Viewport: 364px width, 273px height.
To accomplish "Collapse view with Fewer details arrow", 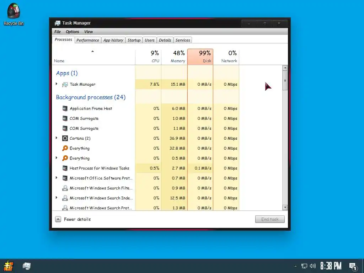I will point(58,219).
